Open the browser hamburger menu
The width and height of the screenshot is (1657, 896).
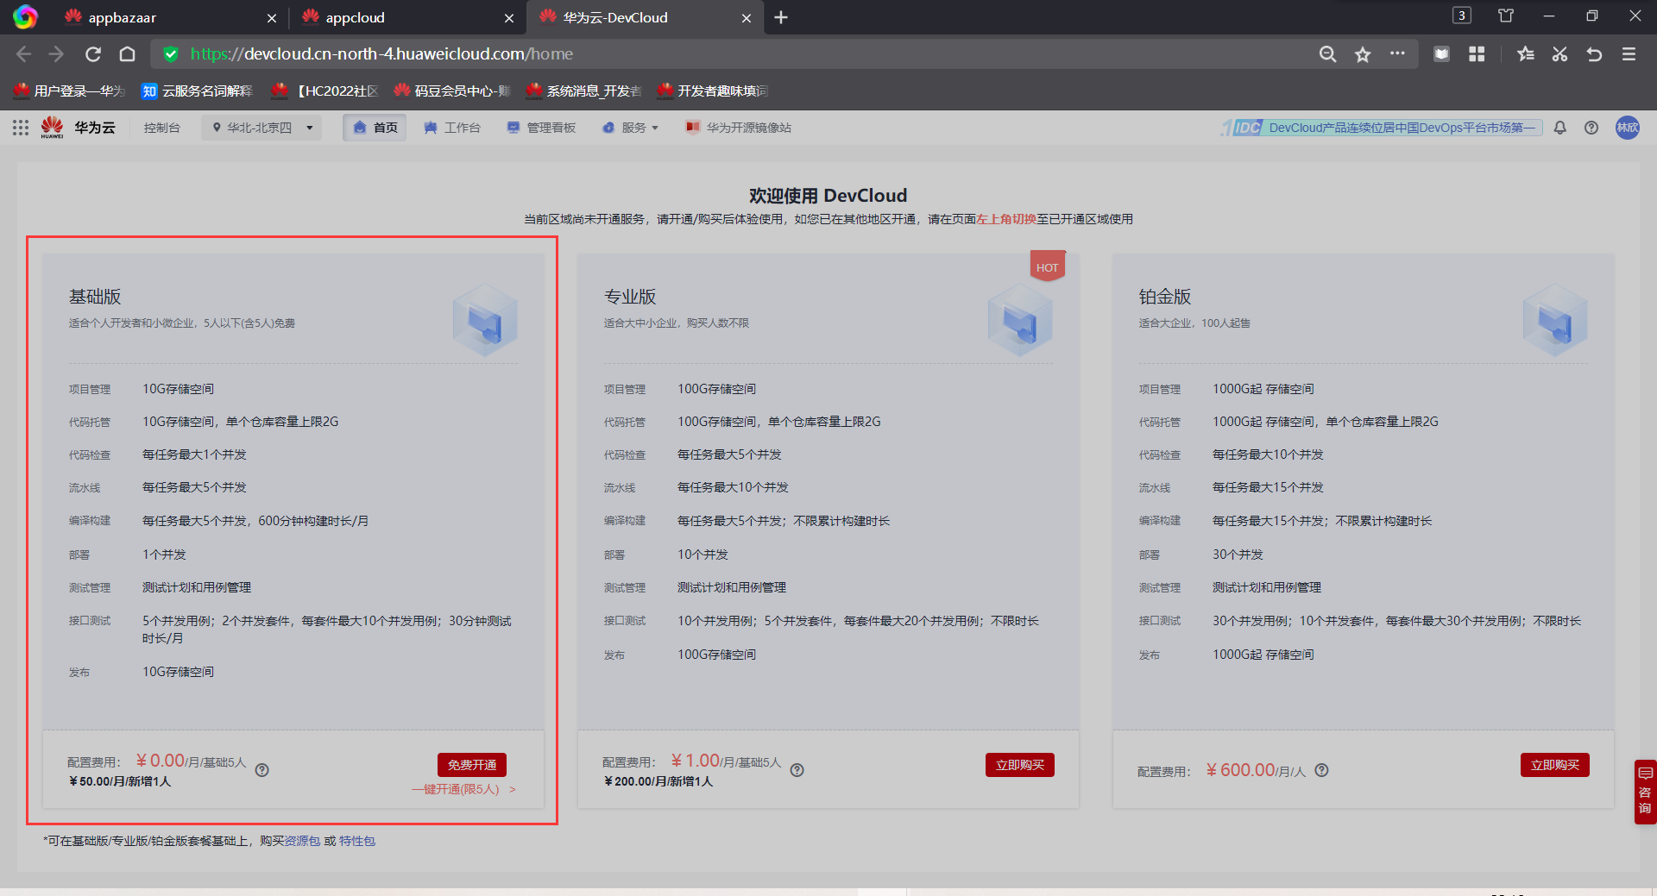[x=1629, y=54]
